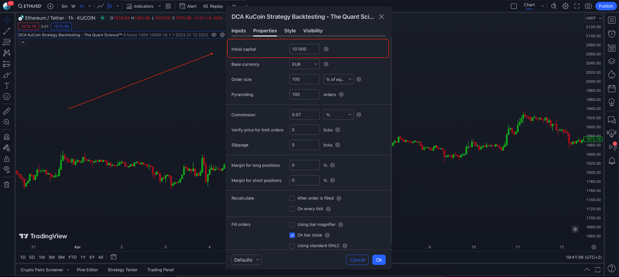Open the Replay bar mode
The image size is (619, 277).
coord(213,6)
